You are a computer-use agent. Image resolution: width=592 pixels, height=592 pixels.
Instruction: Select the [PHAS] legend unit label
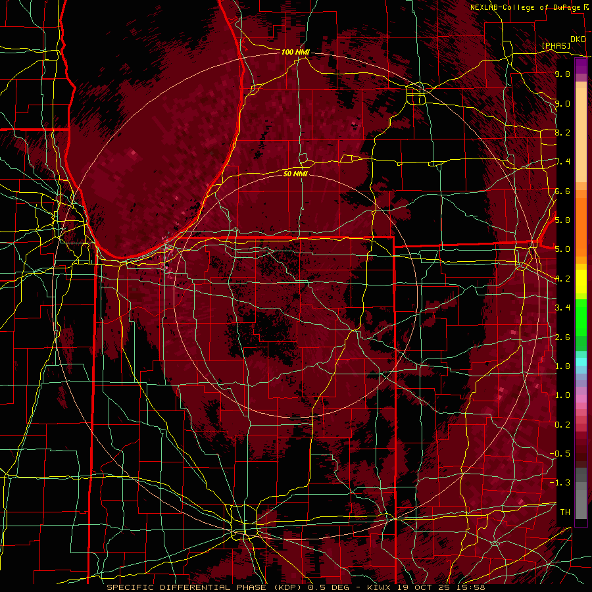click(556, 45)
